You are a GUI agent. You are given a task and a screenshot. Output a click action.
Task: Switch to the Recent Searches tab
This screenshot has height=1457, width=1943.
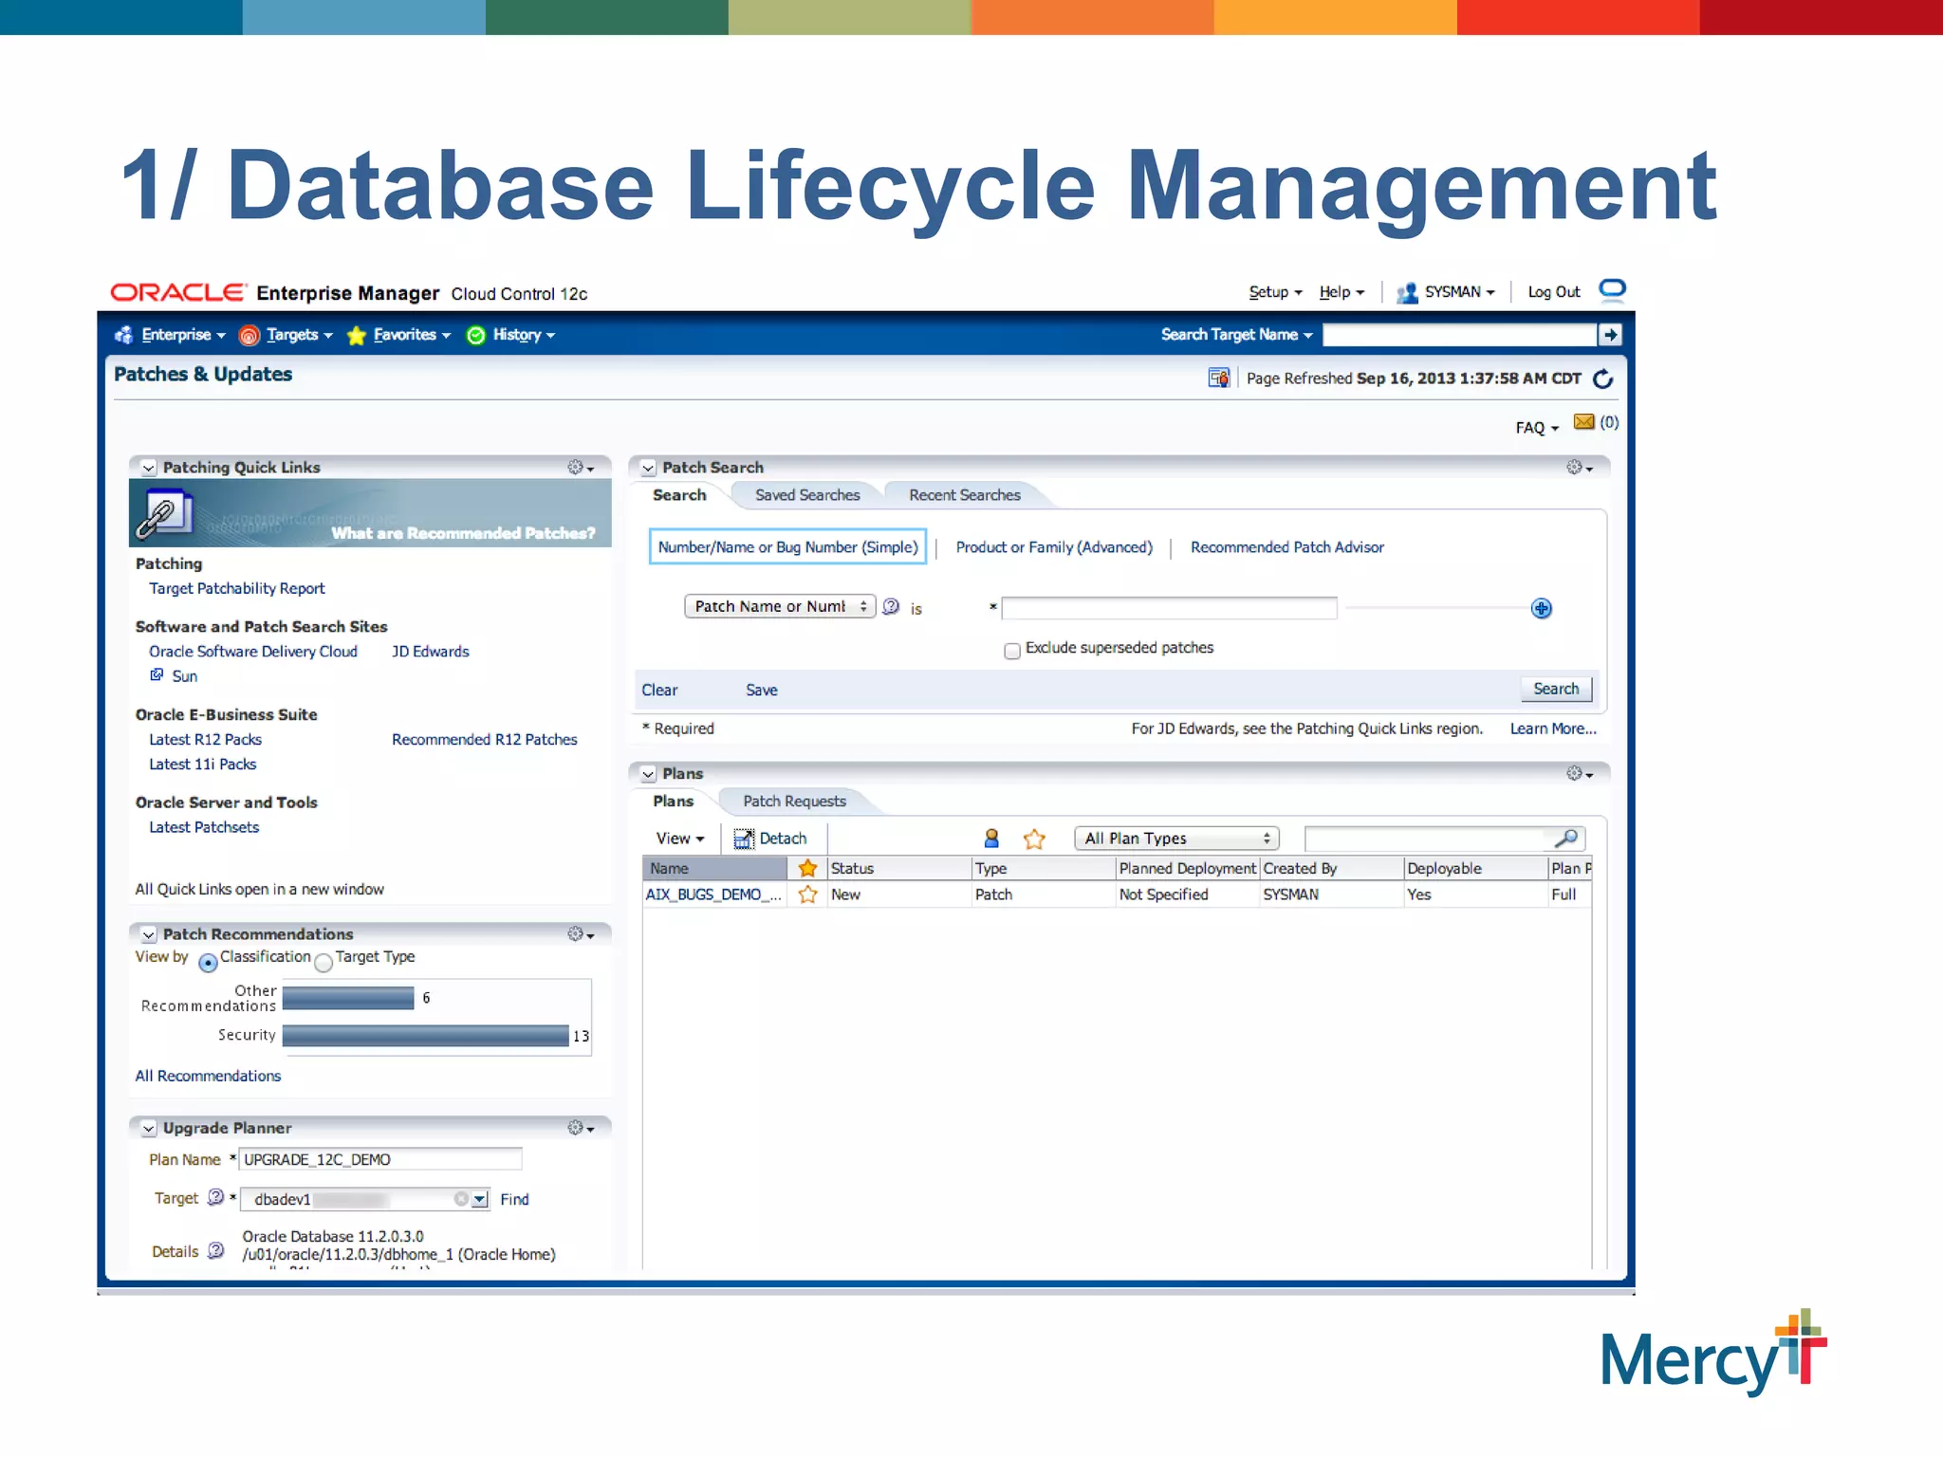coord(965,495)
